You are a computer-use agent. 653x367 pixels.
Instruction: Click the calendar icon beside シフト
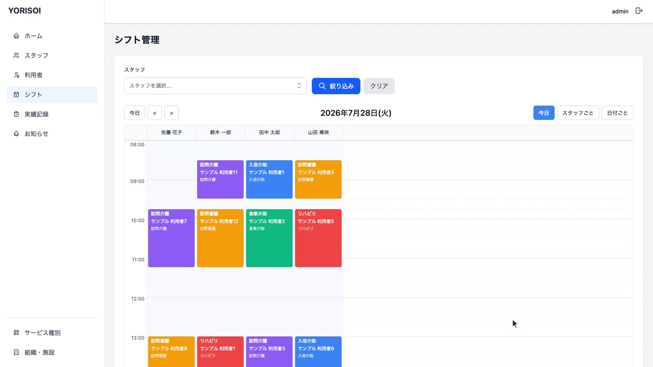(x=16, y=95)
